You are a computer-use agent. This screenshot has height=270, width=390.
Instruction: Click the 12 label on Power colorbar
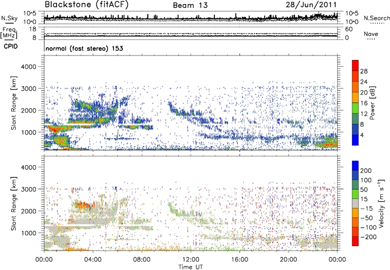coord(364,114)
